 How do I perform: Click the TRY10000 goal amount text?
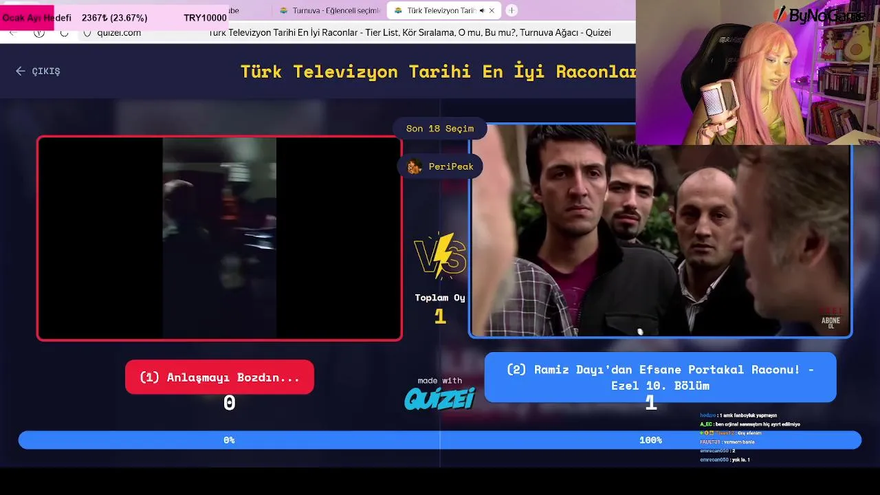coord(205,18)
